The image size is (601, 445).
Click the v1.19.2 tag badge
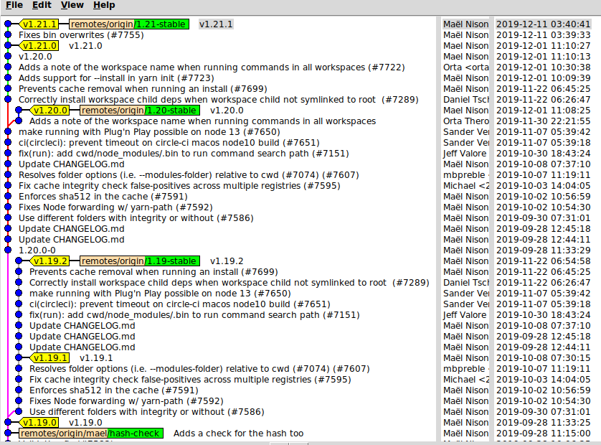pos(51,261)
